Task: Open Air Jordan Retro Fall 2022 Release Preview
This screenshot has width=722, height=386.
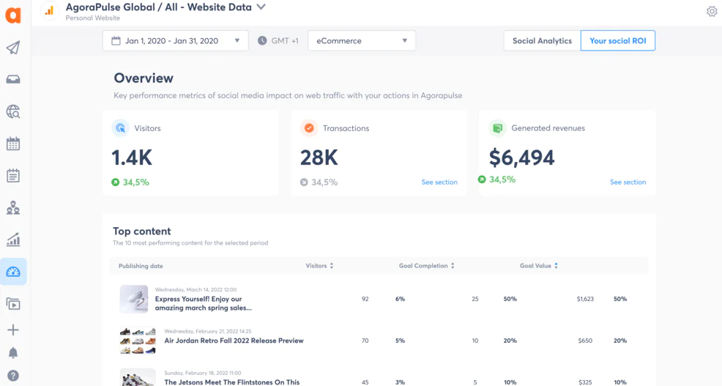Action: point(234,341)
